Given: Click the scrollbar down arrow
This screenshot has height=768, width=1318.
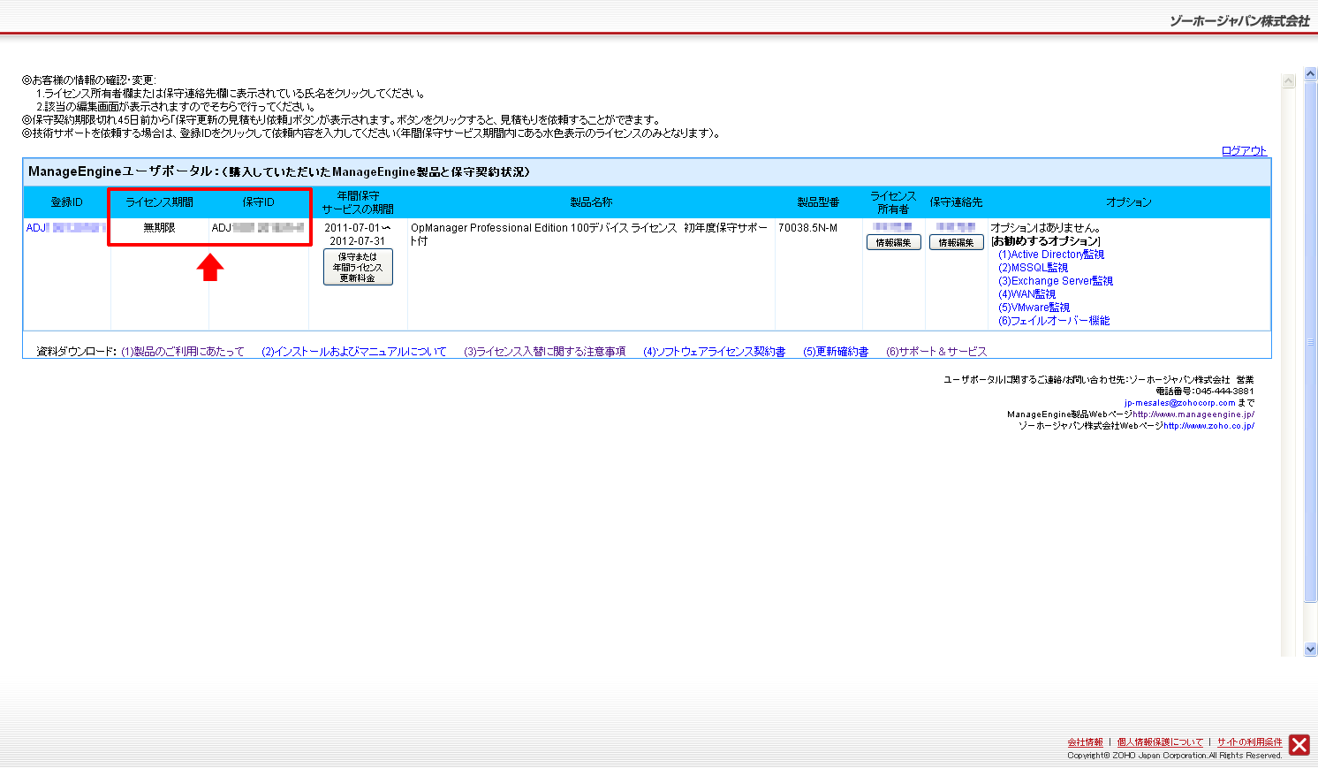Looking at the screenshot, I should pyautogui.click(x=1310, y=649).
